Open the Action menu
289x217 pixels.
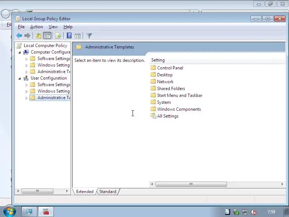click(36, 27)
